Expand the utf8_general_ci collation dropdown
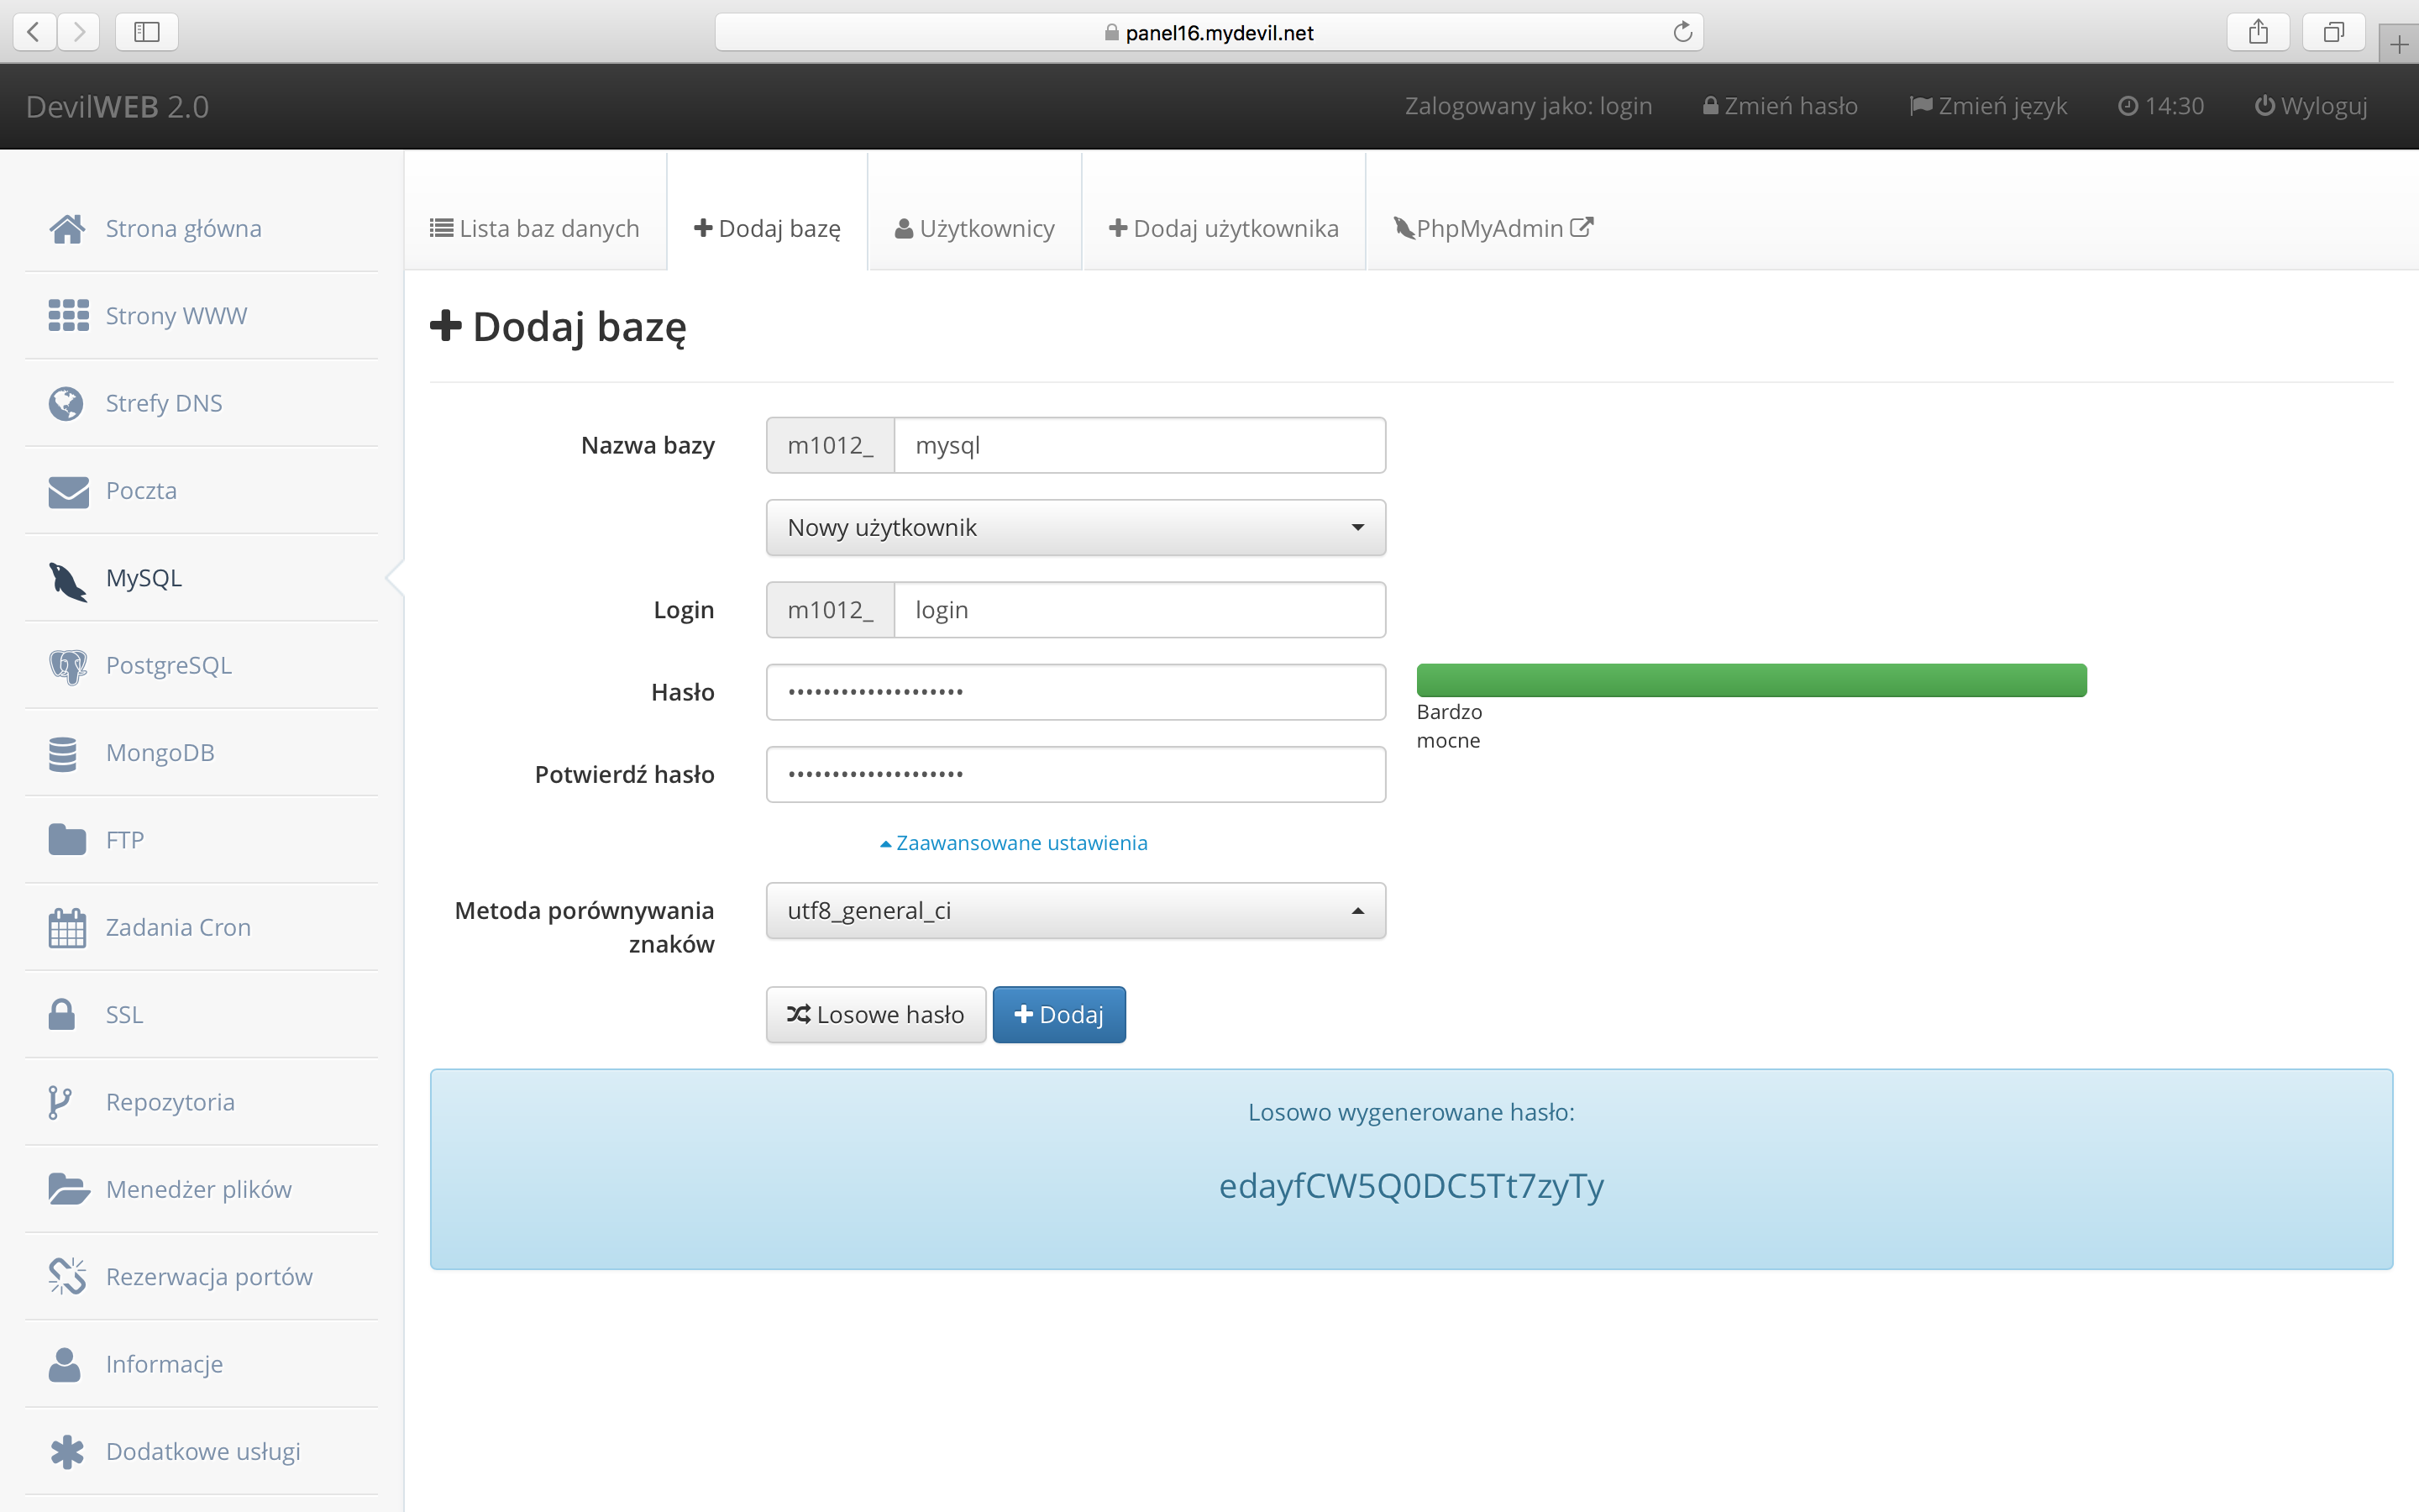Viewport: 2419px width, 1512px height. point(1076,910)
